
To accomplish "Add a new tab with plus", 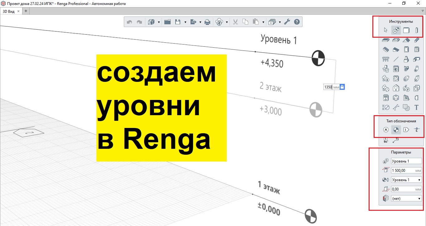I will 26,11.
